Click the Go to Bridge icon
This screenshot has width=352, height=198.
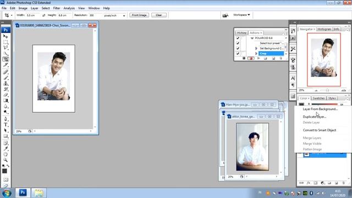pos(225,15)
